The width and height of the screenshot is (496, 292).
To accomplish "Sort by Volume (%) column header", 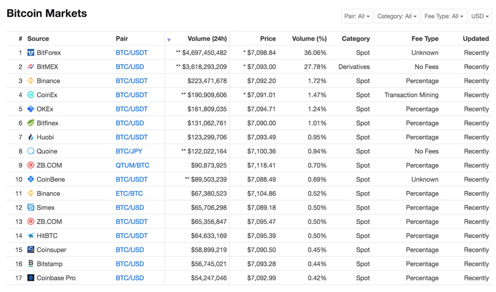I will click(309, 39).
